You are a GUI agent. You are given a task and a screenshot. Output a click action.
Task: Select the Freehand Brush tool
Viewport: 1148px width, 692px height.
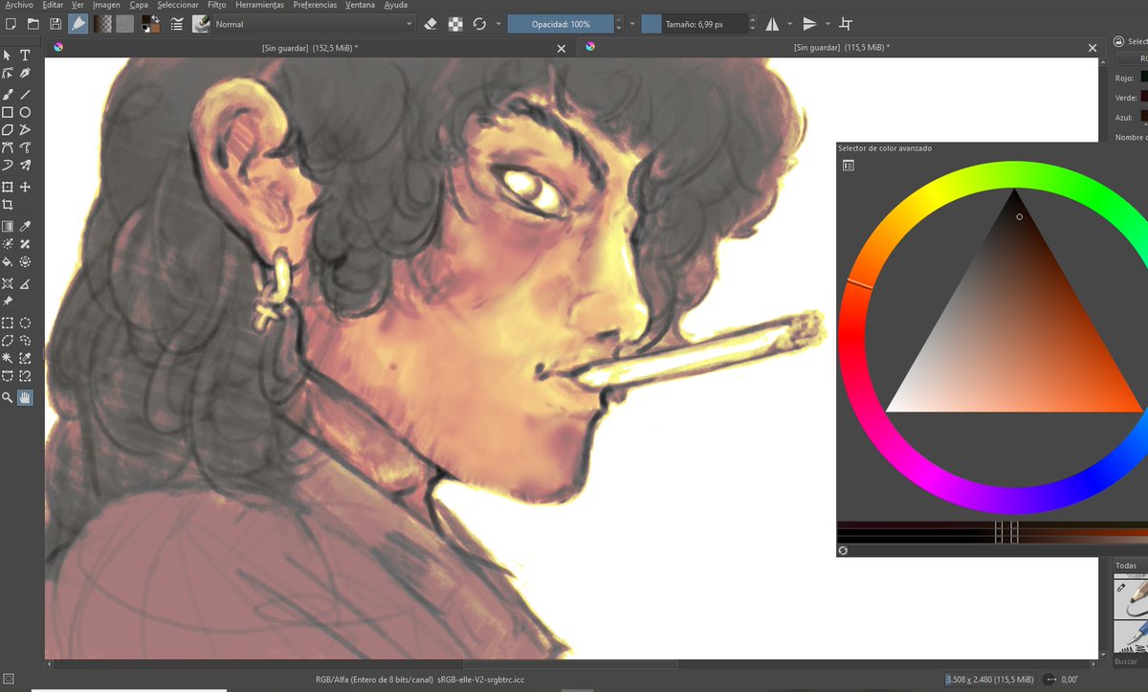tap(8, 95)
